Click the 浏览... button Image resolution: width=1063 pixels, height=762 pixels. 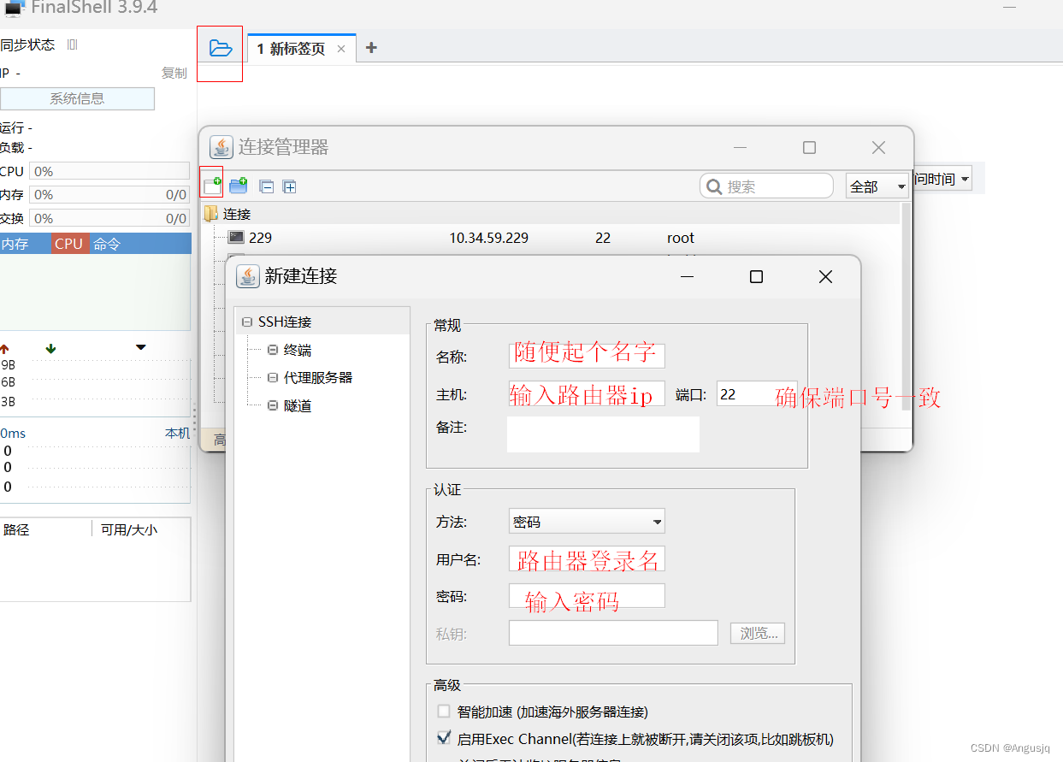pyautogui.click(x=758, y=634)
